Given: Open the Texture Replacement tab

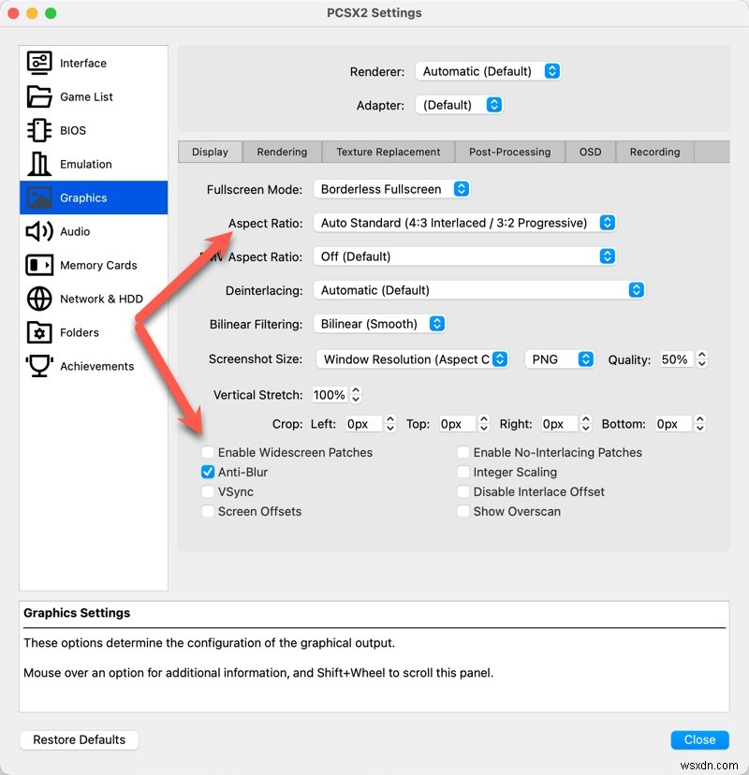Looking at the screenshot, I should click(389, 152).
